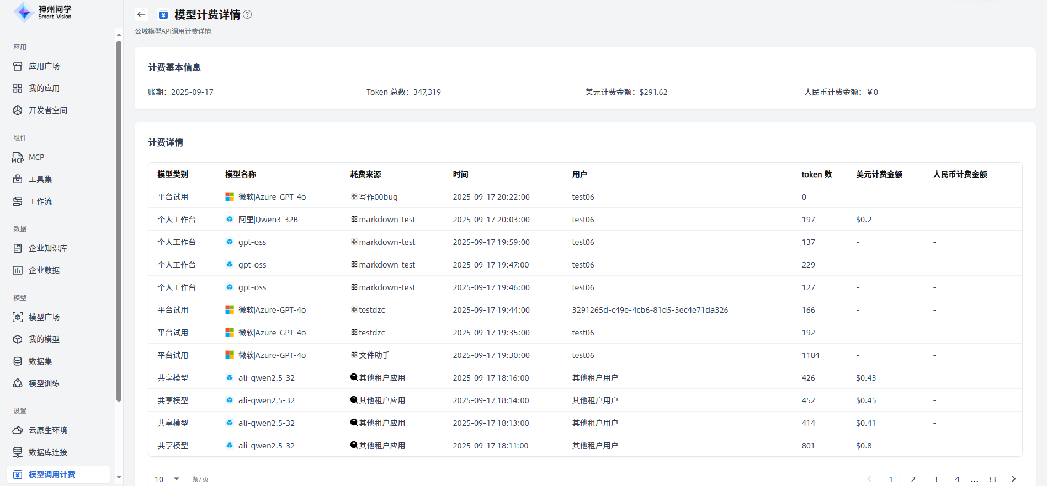Screen dimensions: 1047x486
Task: Expand the 10 条/页 page size dropdown
Action: tap(167, 479)
